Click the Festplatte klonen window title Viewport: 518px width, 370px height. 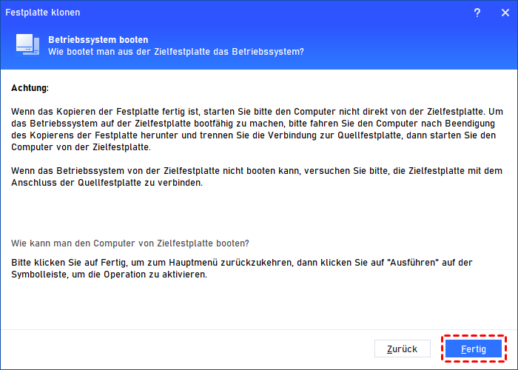pyautogui.click(x=44, y=13)
